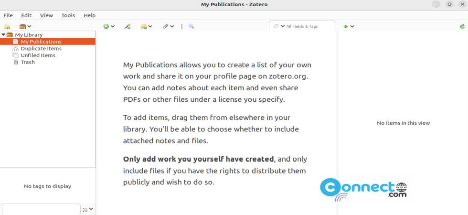Screen dimensions: 468x215
Task: Open the green New Item dropdown
Action: 109,26
